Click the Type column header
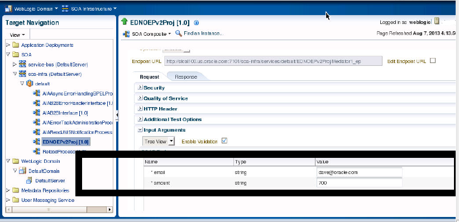Image resolution: width=459 pixels, height=222 pixels. (x=274, y=162)
